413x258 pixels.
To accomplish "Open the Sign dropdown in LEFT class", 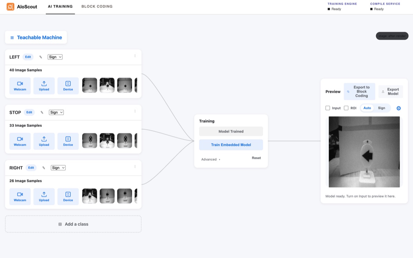I will [55, 57].
